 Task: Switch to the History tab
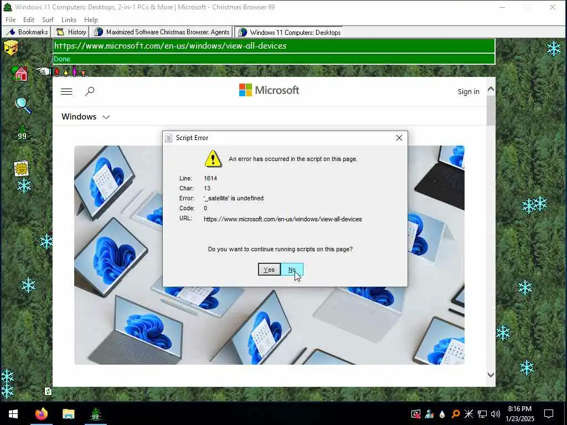(71, 32)
